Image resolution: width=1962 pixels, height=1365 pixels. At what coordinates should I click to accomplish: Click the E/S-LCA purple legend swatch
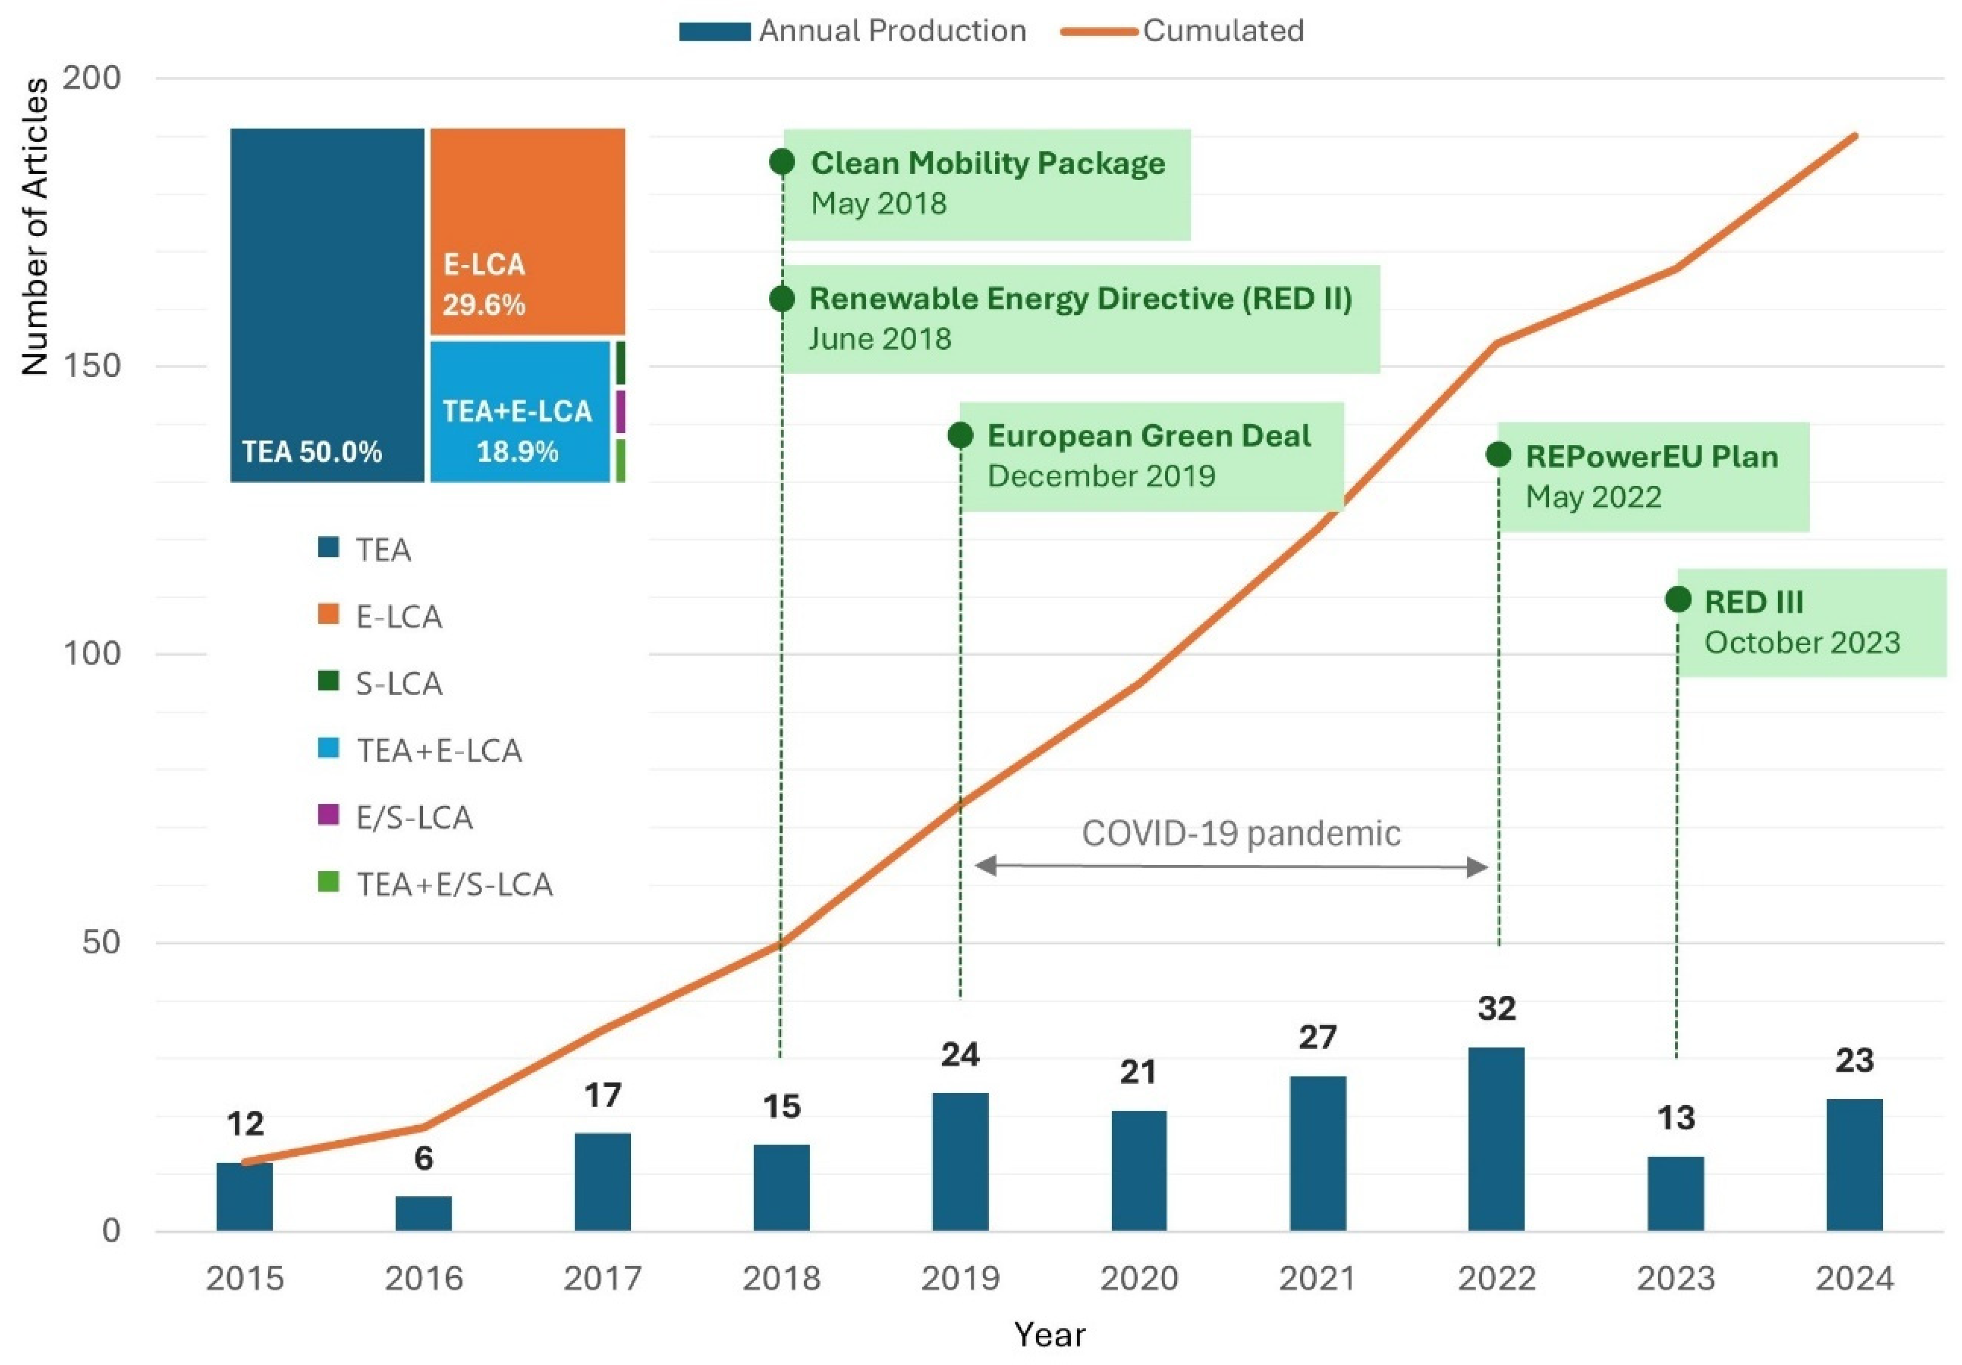point(329,815)
